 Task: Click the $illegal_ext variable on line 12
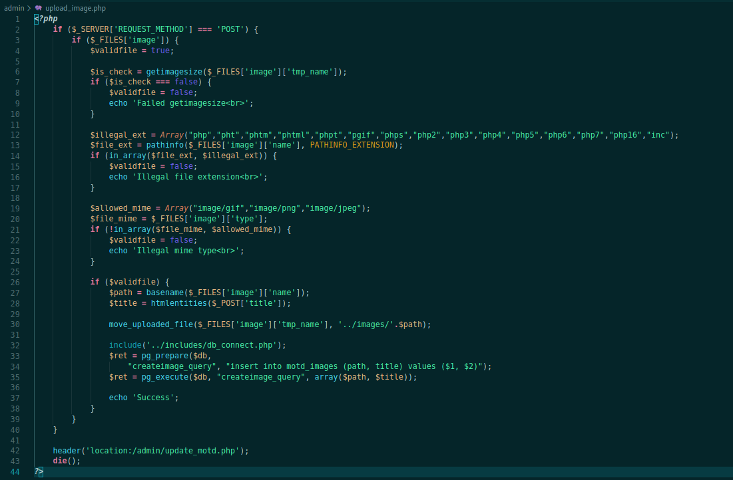click(119, 135)
